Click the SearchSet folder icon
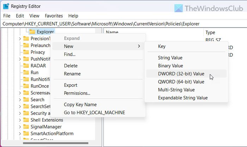 point(26,106)
